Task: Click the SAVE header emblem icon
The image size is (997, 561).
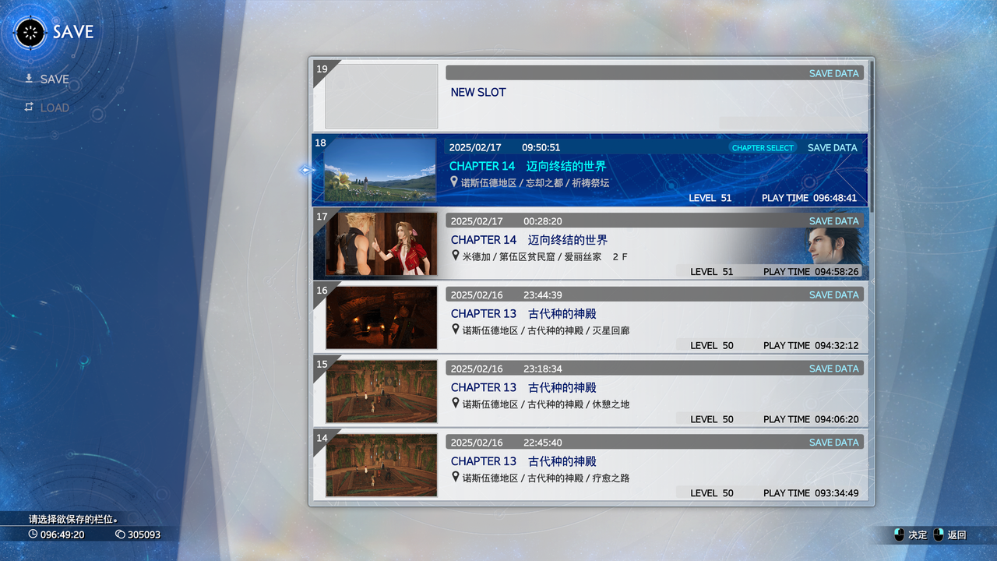Action: point(31,32)
